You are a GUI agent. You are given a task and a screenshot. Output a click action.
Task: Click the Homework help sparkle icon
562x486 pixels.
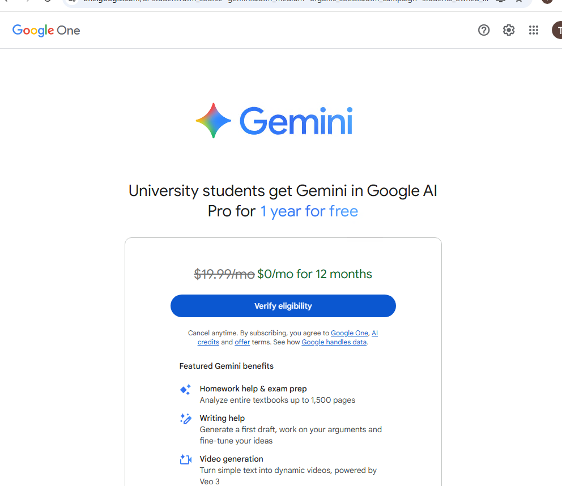tap(185, 390)
